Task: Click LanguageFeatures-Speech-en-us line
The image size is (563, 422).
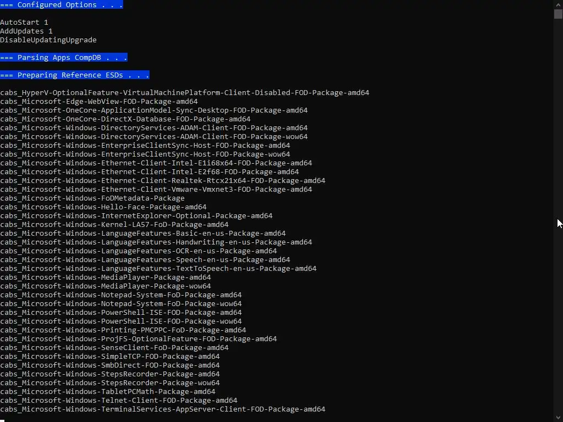Action: (145, 260)
